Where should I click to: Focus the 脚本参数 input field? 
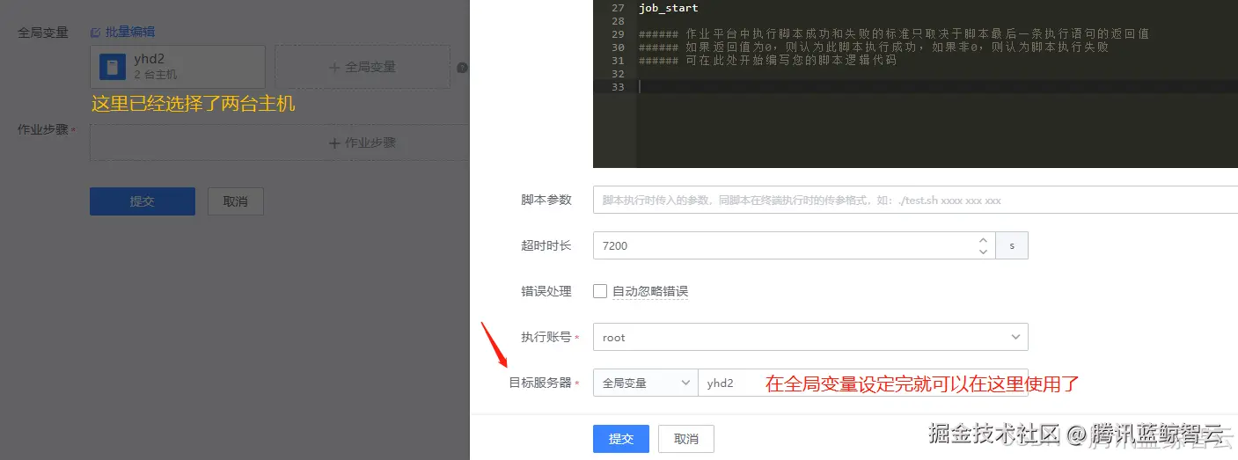click(x=915, y=200)
